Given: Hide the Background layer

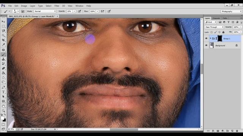Looking at the screenshot, I should pyautogui.click(x=206, y=45).
